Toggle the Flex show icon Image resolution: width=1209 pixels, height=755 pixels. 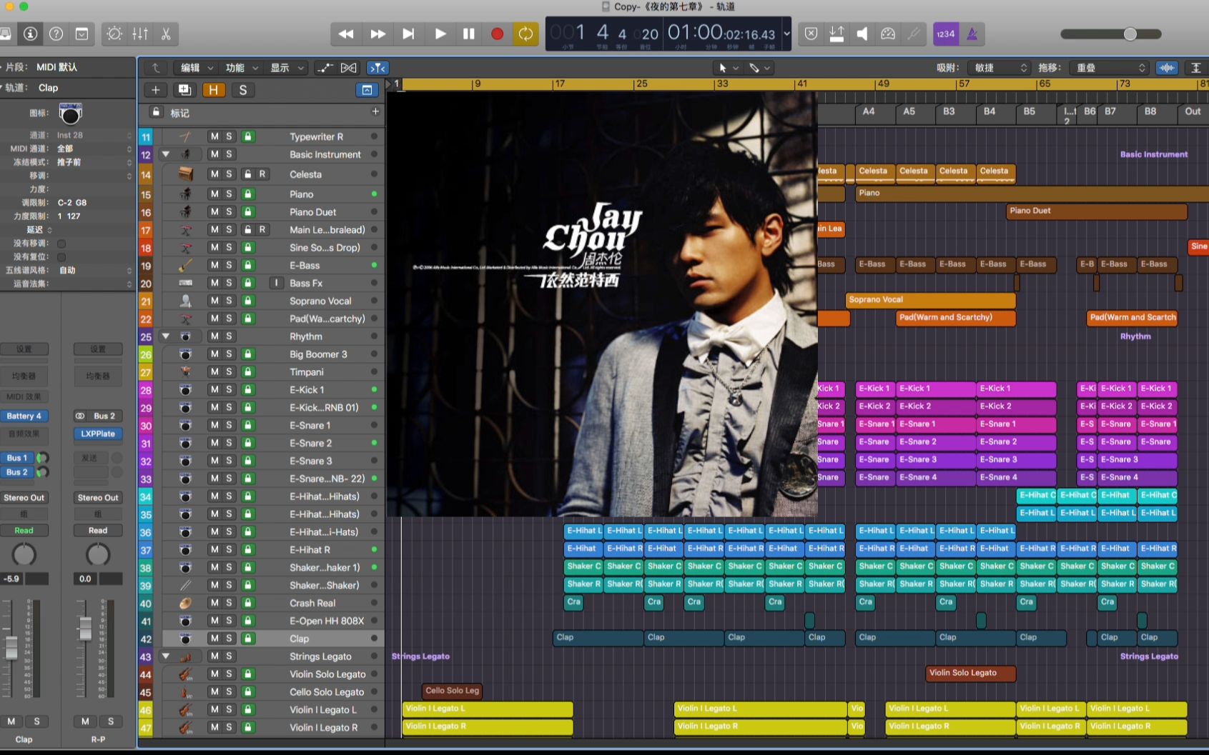(x=348, y=68)
